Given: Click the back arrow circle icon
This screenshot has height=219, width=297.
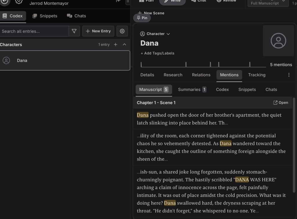Looking at the screenshot, I should tap(5, 2).
